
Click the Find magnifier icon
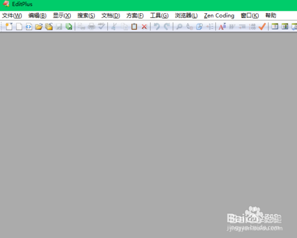(x=179, y=26)
